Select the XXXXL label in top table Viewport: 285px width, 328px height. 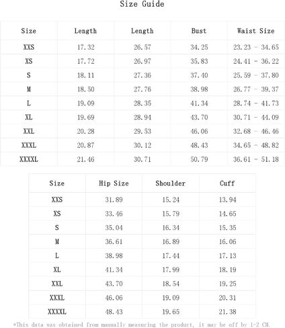coord(29,159)
